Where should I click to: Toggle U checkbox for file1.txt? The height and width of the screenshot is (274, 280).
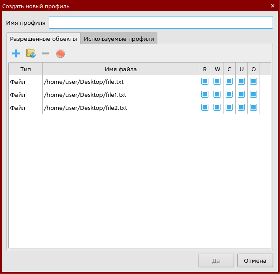[x=241, y=94]
